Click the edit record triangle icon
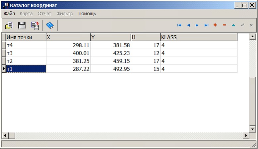This screenshot has height=149, width=258. [233, 25]
